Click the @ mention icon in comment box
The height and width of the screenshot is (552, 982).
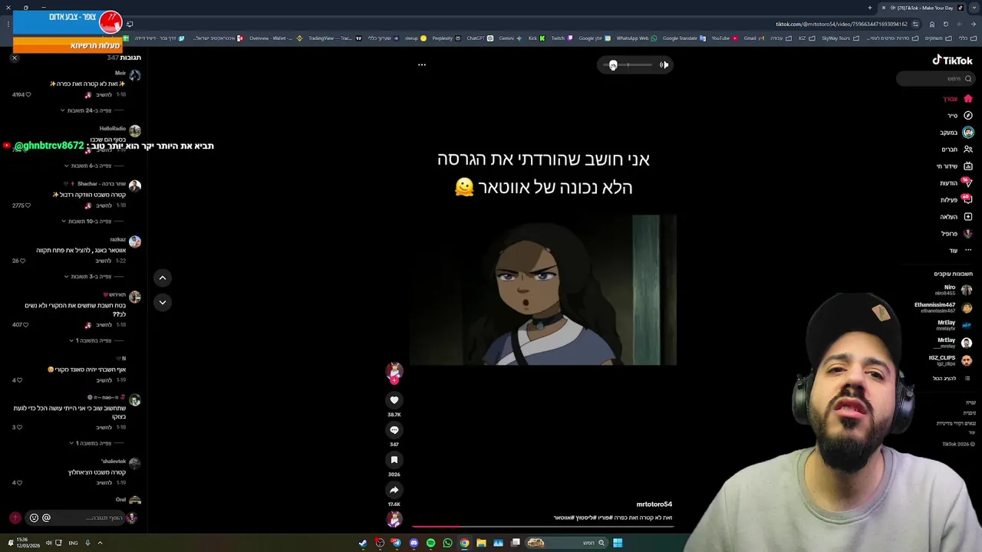pos(46,518)
